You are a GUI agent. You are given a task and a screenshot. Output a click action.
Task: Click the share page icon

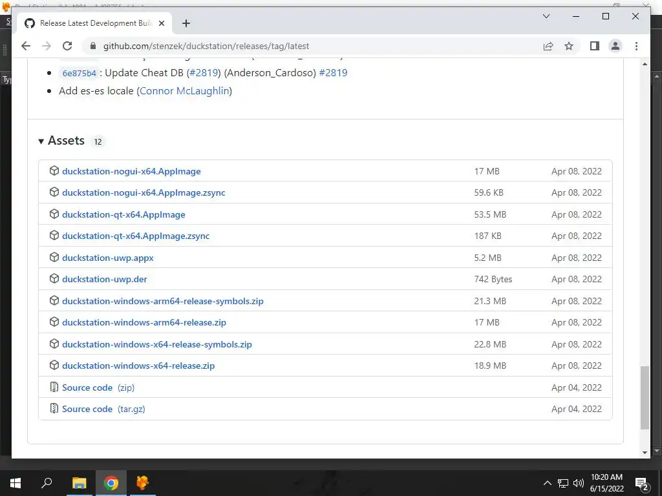pos(548,46)
